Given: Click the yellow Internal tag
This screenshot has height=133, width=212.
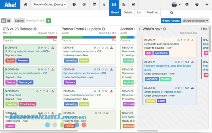Looking at the screenshot, I should coord(150,101).
